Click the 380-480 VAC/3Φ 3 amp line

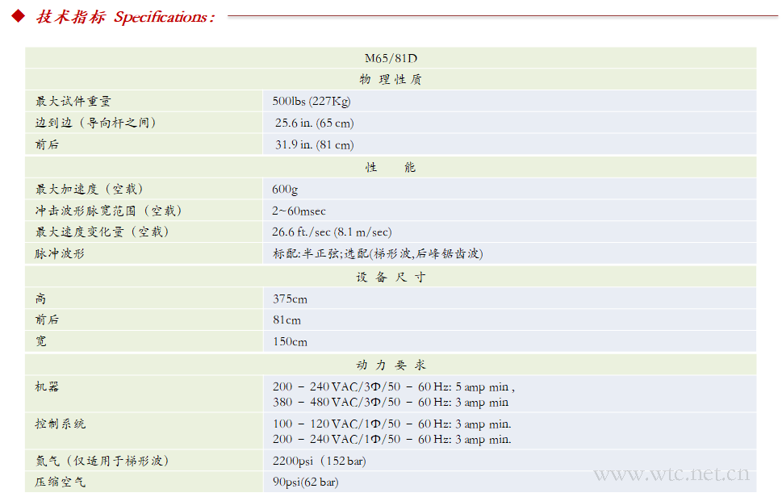(x=391, y=403)
